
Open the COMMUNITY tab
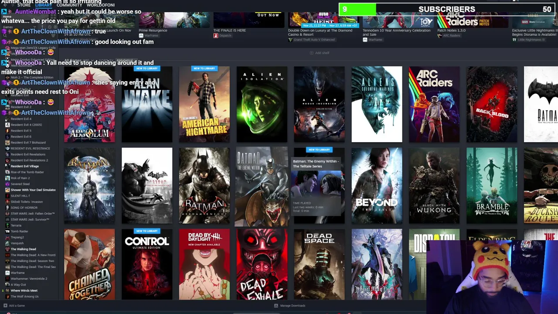[x=69, y=5]
